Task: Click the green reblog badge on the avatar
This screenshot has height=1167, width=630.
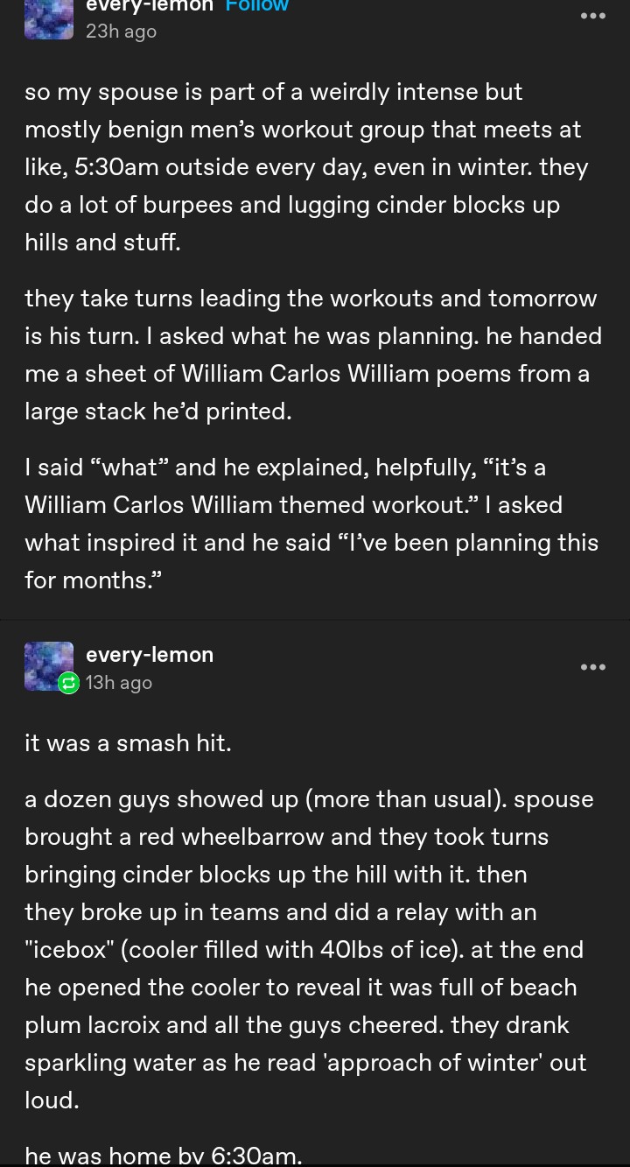Action: pos(68,683)
